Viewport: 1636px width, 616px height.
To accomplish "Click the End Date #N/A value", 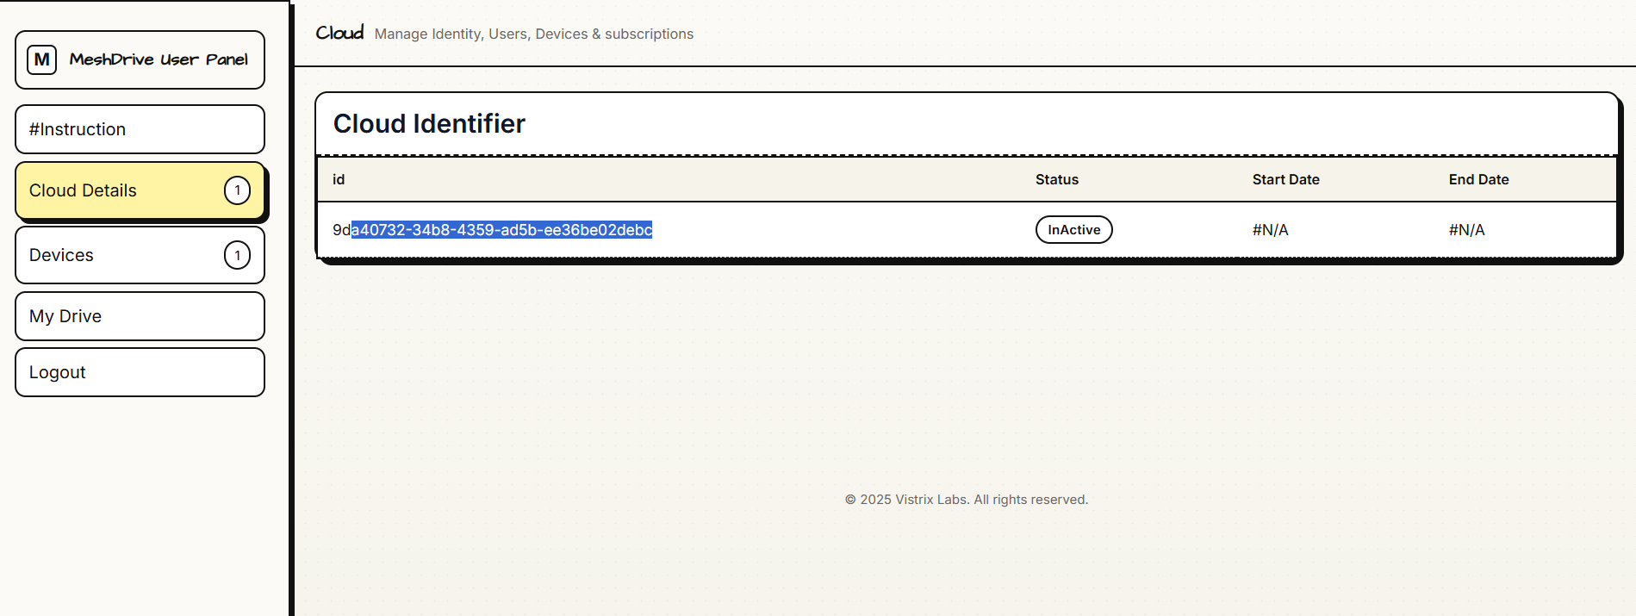I will pos(1467,230).
